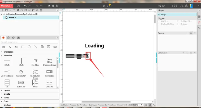Toggle the grid icon in toolbar
The image size is (201, 108).
pos(53,6)
